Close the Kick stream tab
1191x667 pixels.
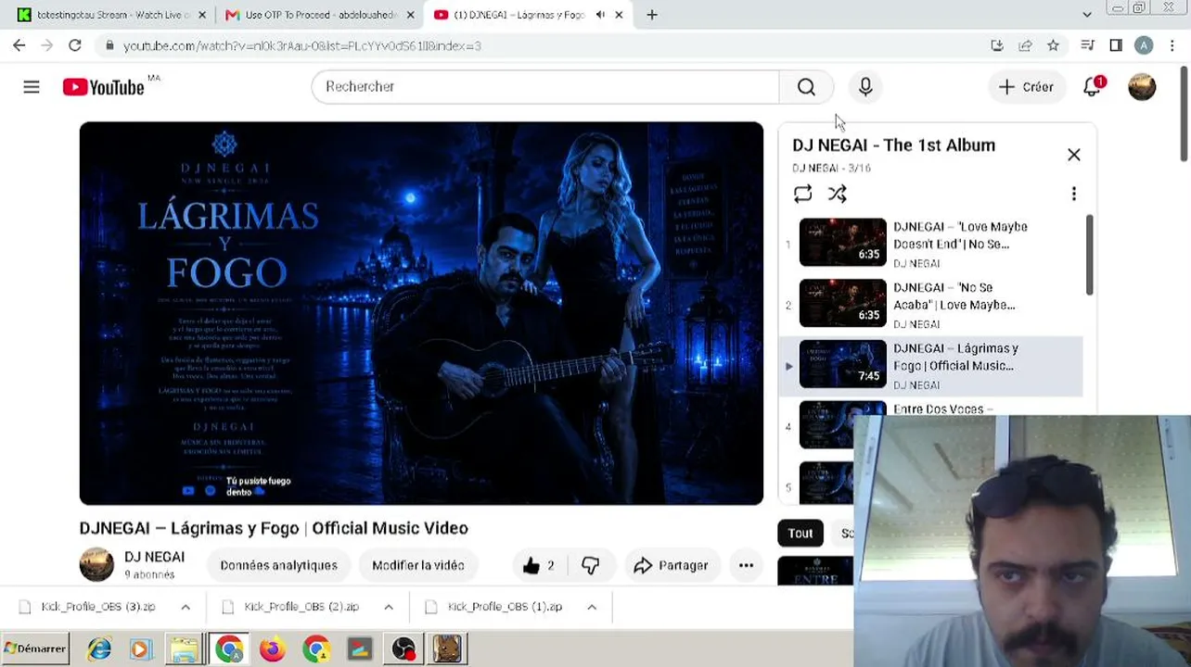(203, 15)
